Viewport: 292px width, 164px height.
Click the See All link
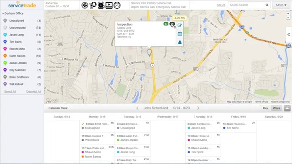[221, 5]
